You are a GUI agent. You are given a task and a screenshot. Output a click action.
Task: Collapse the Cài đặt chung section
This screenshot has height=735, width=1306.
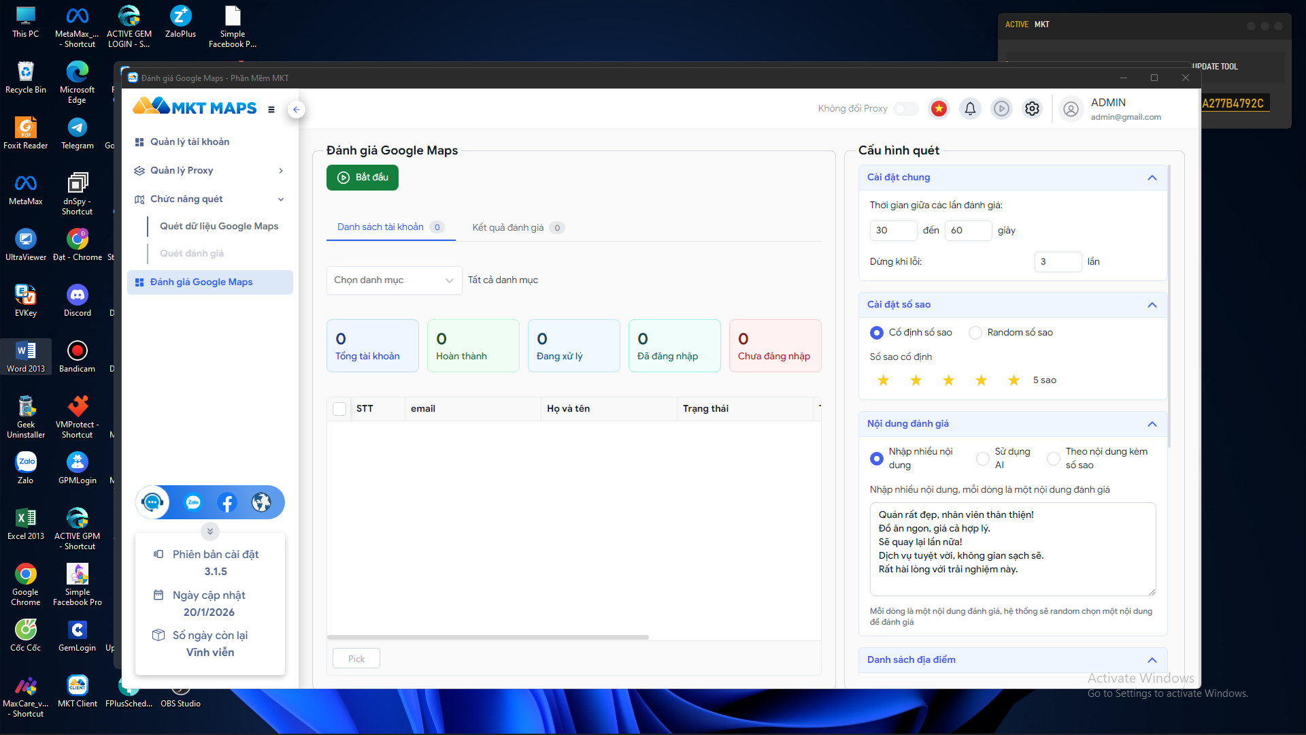1152,178
